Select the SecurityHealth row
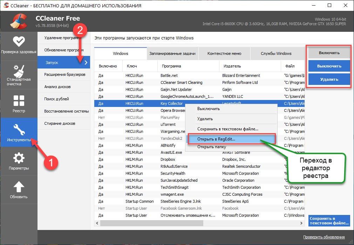The width and height of the screenshot is (354, 245). pyautogui.click(x=199, y=173)
